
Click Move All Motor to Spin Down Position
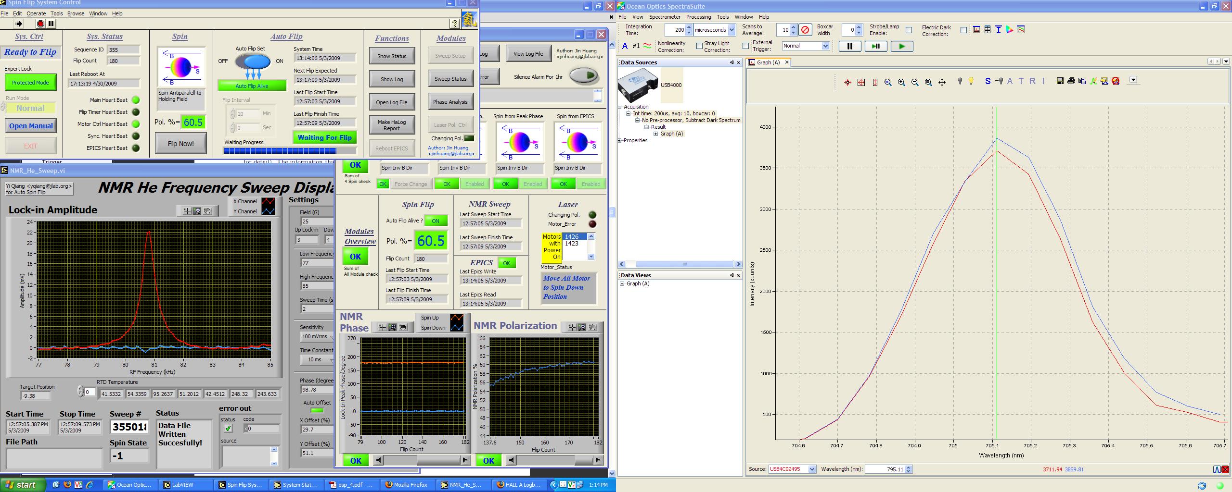click(568, 287)
